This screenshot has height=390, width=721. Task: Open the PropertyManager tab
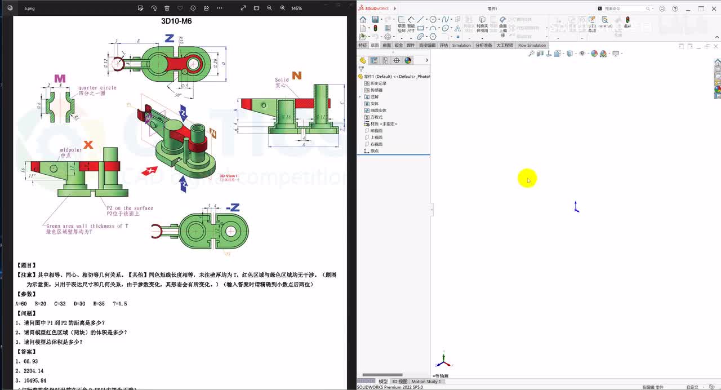pos(374,60)
